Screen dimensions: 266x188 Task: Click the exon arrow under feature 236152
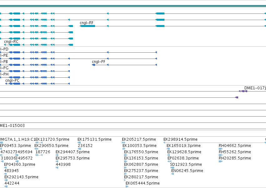pyautogui.click(x=79, y=149)
